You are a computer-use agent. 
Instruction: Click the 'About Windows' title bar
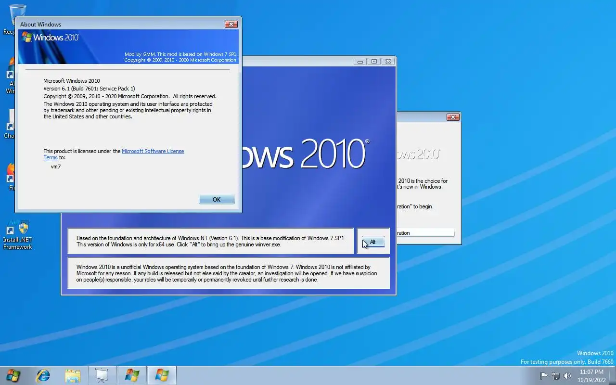120,24
